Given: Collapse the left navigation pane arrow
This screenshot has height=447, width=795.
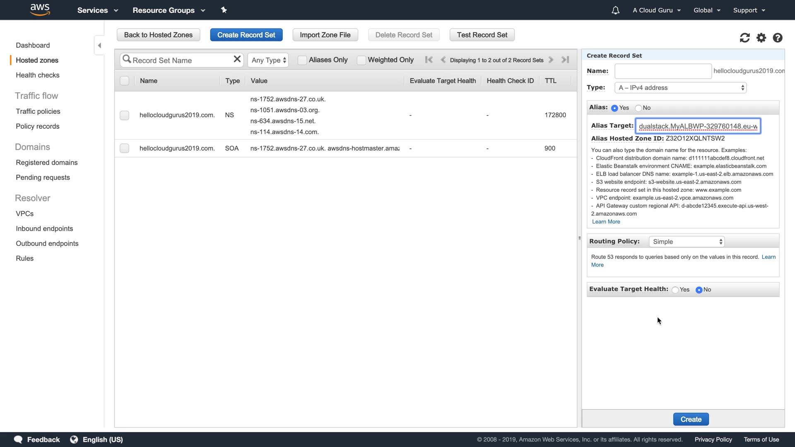Looking at the screenshot, I should point(99,46).
